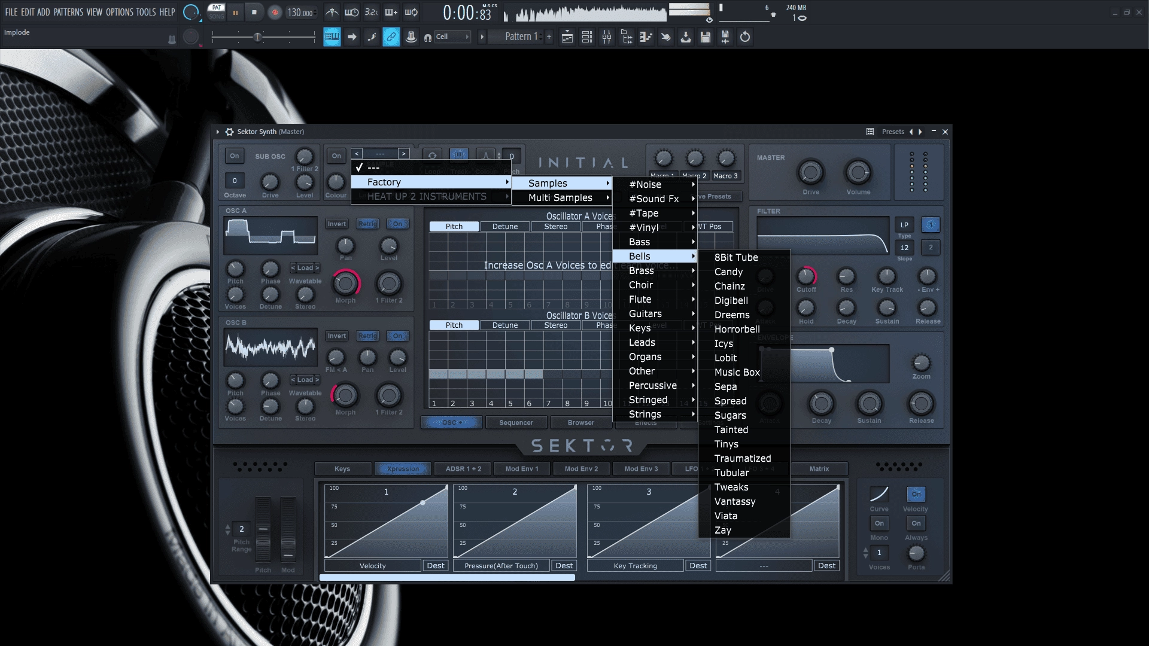The width and height of the screenshot is (1149, 646).
Task: Click the save project floppy icon
Action: tap(706, 37)
